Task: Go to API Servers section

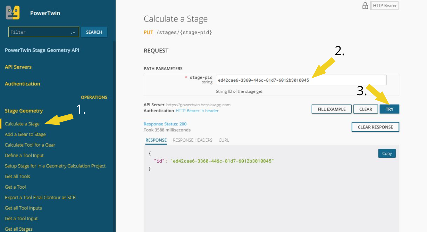Action: click(18, 67)
